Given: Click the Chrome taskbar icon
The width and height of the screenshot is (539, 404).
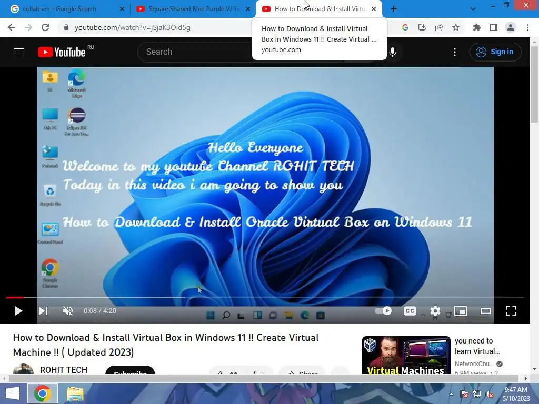Looking at the screenshot, I should tap(43, 393).
